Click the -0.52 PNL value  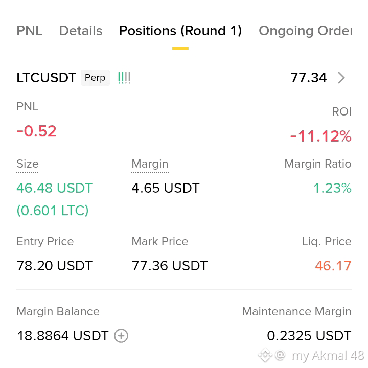pyautogui.click(x=36, y=131)
